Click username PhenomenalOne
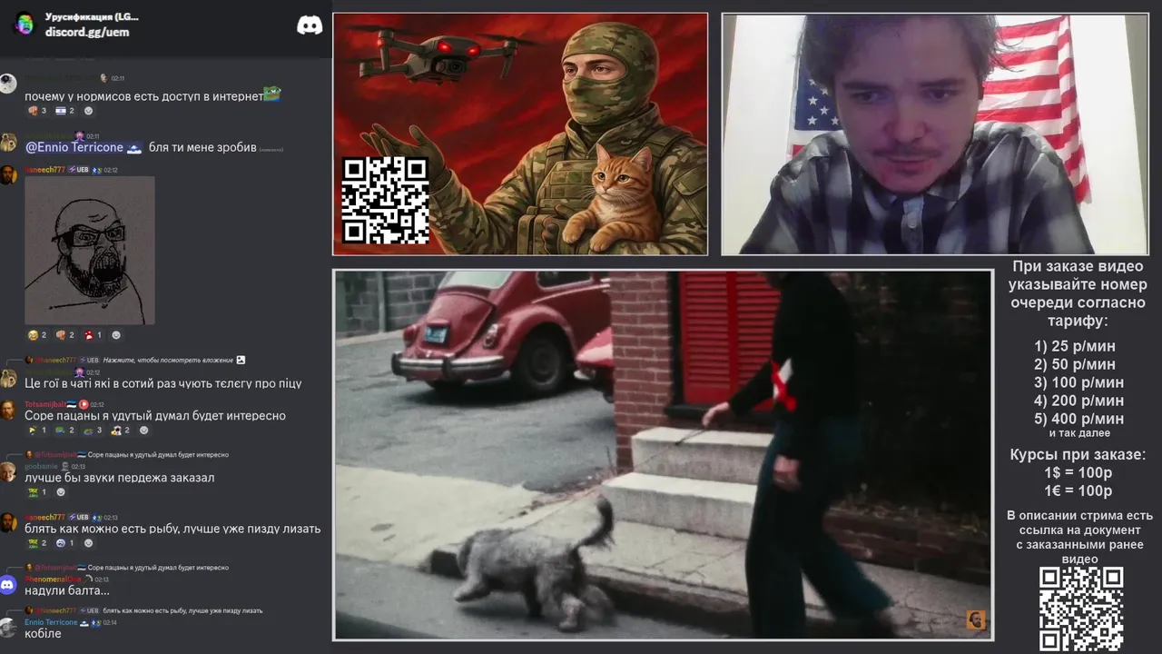 pyautogui.click(x=53, y=579)
